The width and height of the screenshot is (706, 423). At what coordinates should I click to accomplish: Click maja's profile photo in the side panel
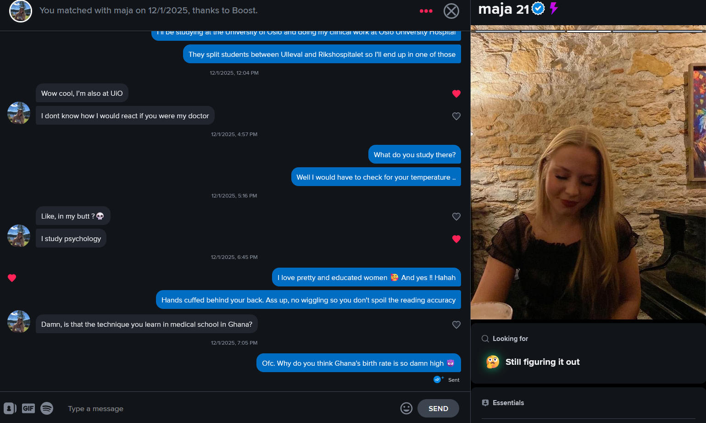point(588,172)
